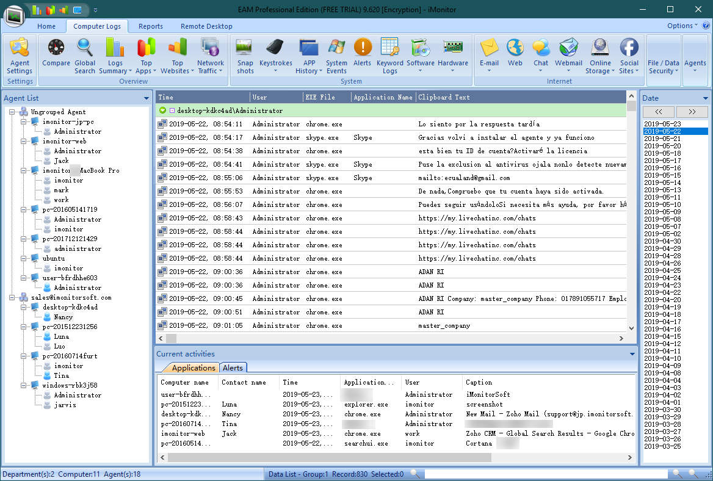Collapse the Current activities panel
This screenshot has height=481, width=713.
click(x=632, y=353)
